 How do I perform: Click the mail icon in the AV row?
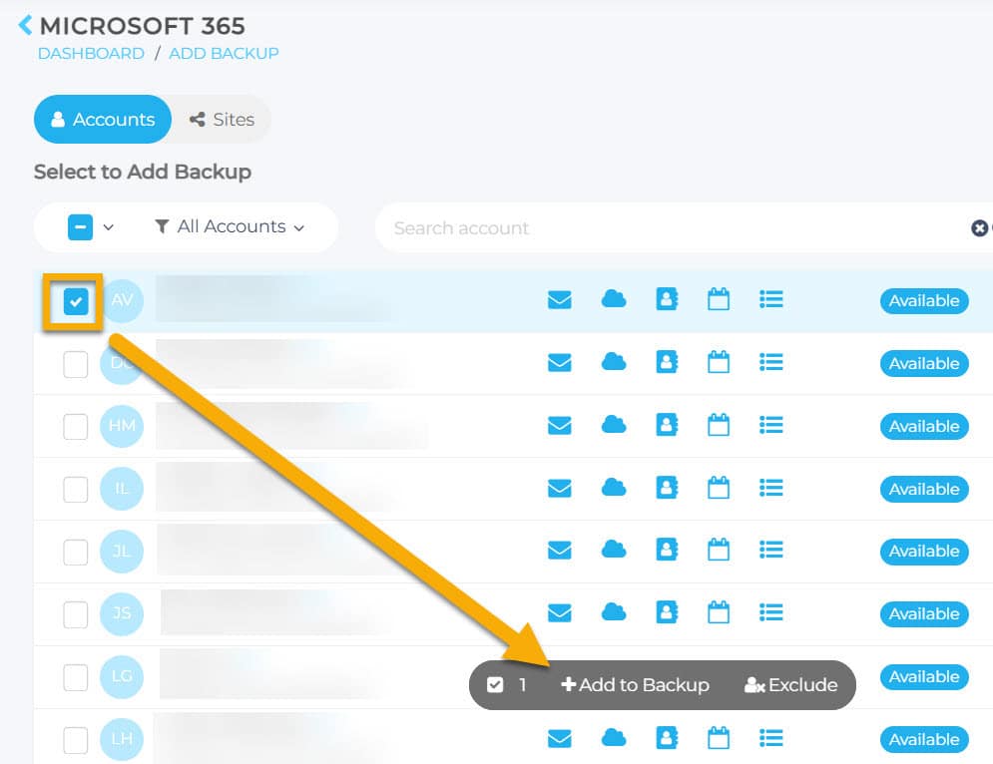tap(559, 299)
